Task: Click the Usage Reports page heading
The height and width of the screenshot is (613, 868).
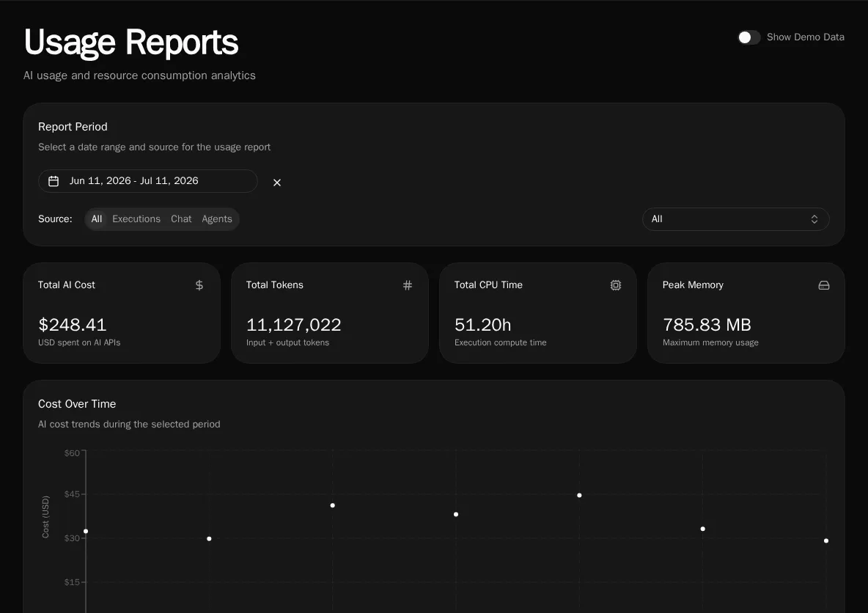Action: coord(131,42)
